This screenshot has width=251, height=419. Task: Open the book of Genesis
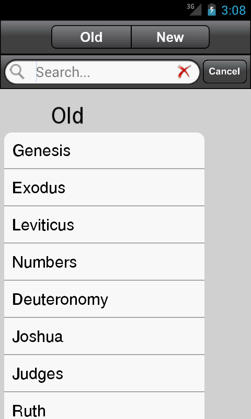tap(104, 150)
